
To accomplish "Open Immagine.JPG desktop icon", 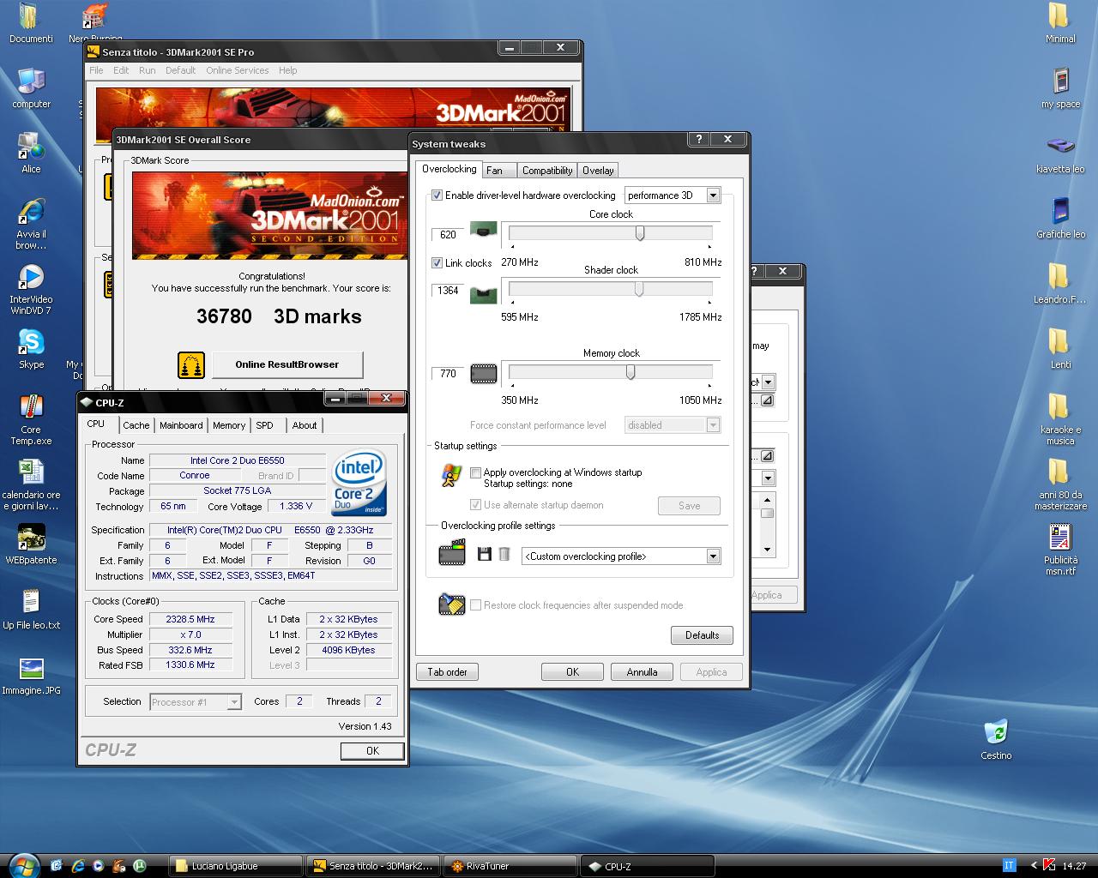I will pos(31,668).
